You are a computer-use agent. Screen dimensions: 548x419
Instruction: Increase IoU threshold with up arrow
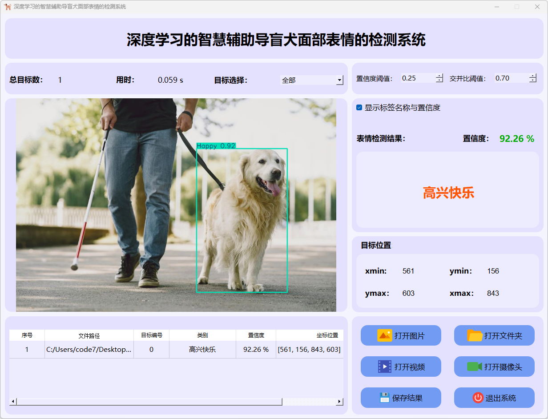click(533, 76)
